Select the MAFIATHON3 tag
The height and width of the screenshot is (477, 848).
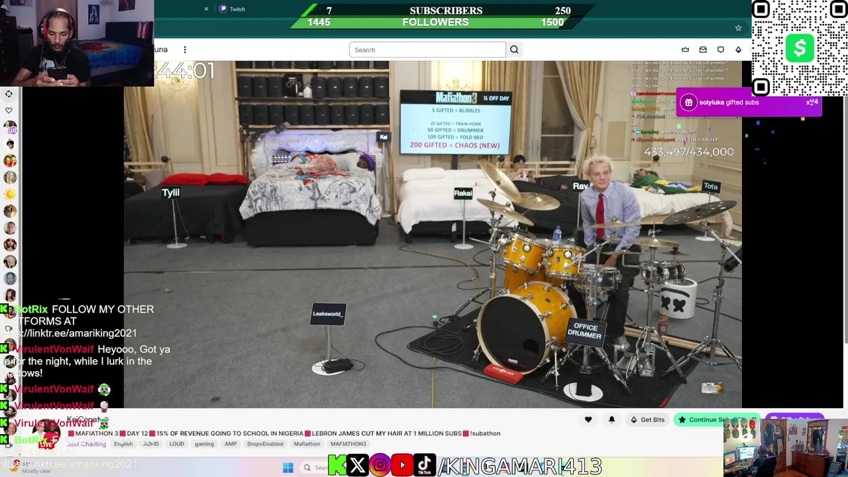348,444
